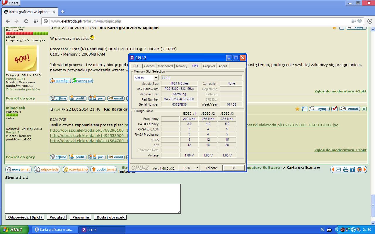Switch to Opera browser window in taskbar
This screenshot has width=375, height=234.
coord(55,230)
